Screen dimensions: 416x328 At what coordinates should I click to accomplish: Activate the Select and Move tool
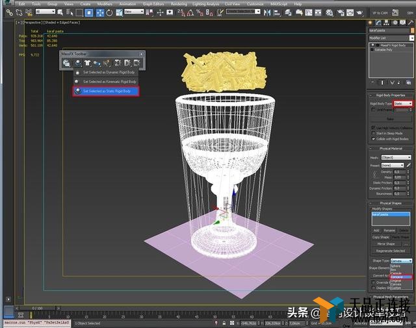(100, 12)
